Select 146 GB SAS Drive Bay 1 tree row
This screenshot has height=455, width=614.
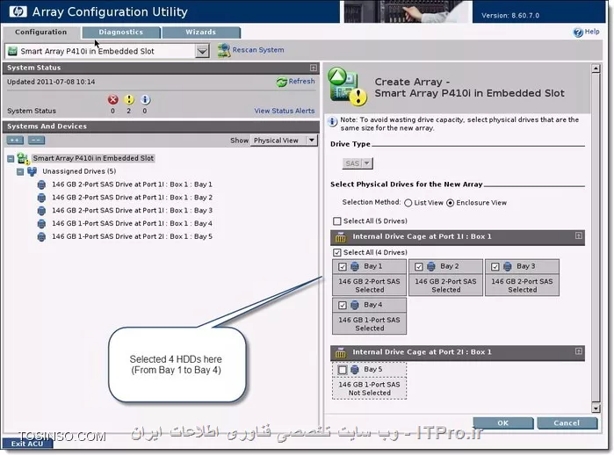[x=132, y=184]
